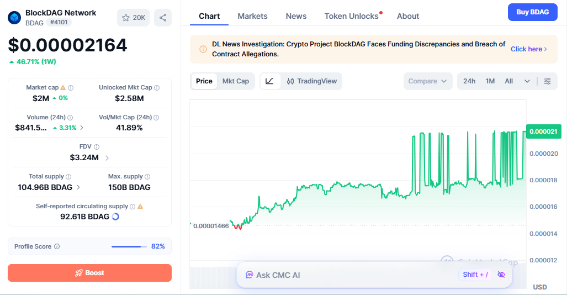Open the Self-reported circulating supply info icon
The height and width of the screenshot is (295, 567).
133,206
